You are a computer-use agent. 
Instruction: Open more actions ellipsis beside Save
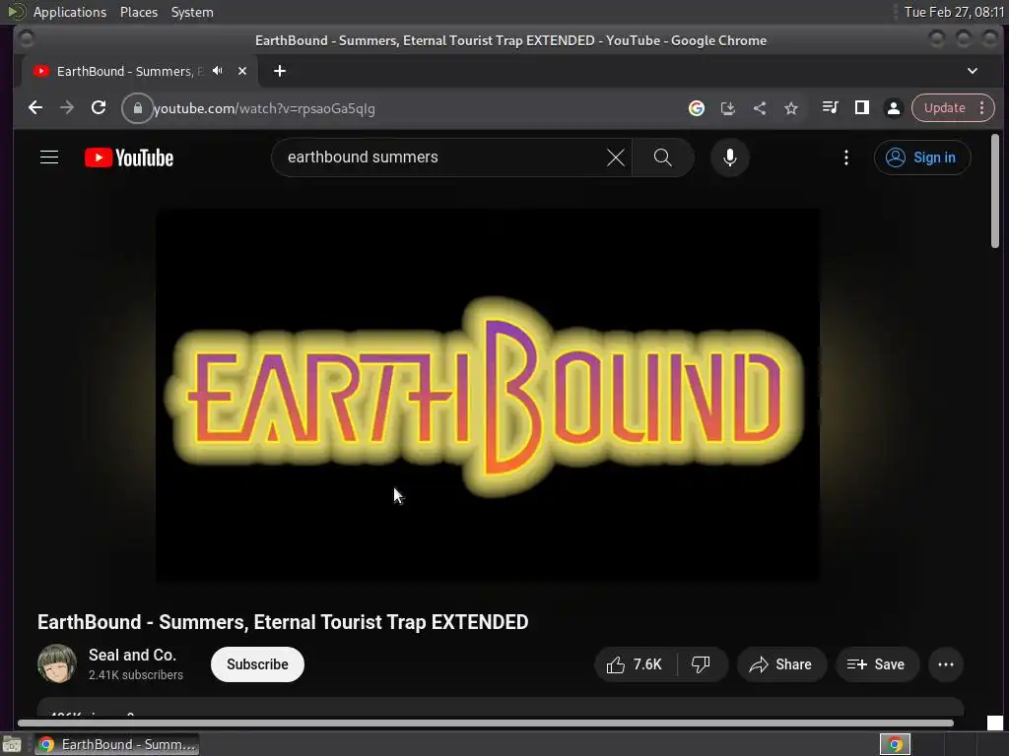946,664
